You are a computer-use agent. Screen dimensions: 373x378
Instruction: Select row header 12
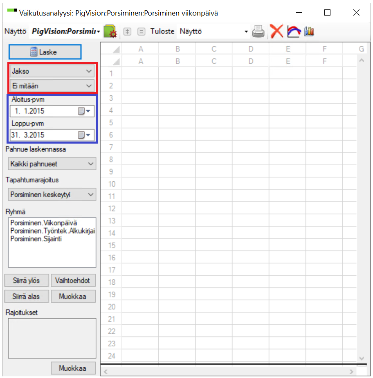point(111,208)
